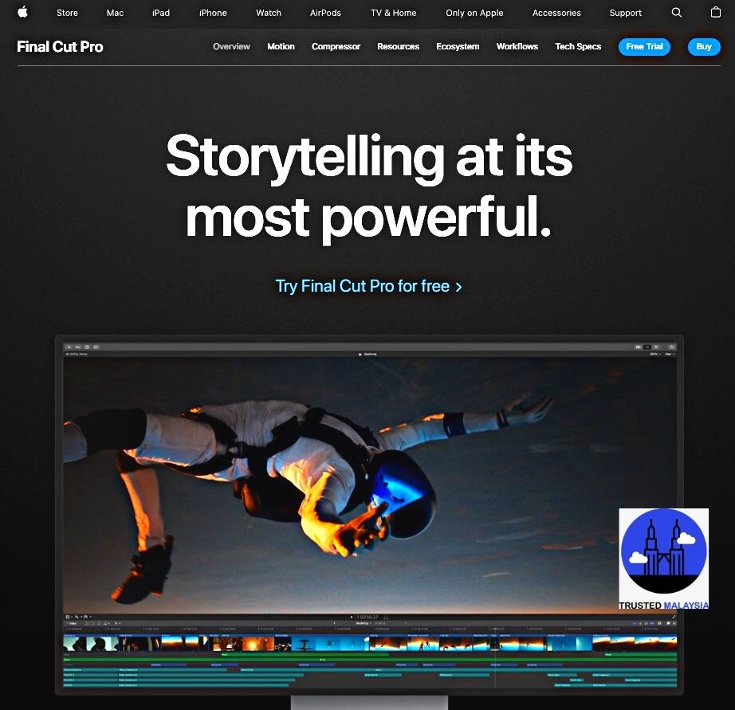
Task: Open the shopping bag icon
Action: pyautogui.click(x=715, y=12)
